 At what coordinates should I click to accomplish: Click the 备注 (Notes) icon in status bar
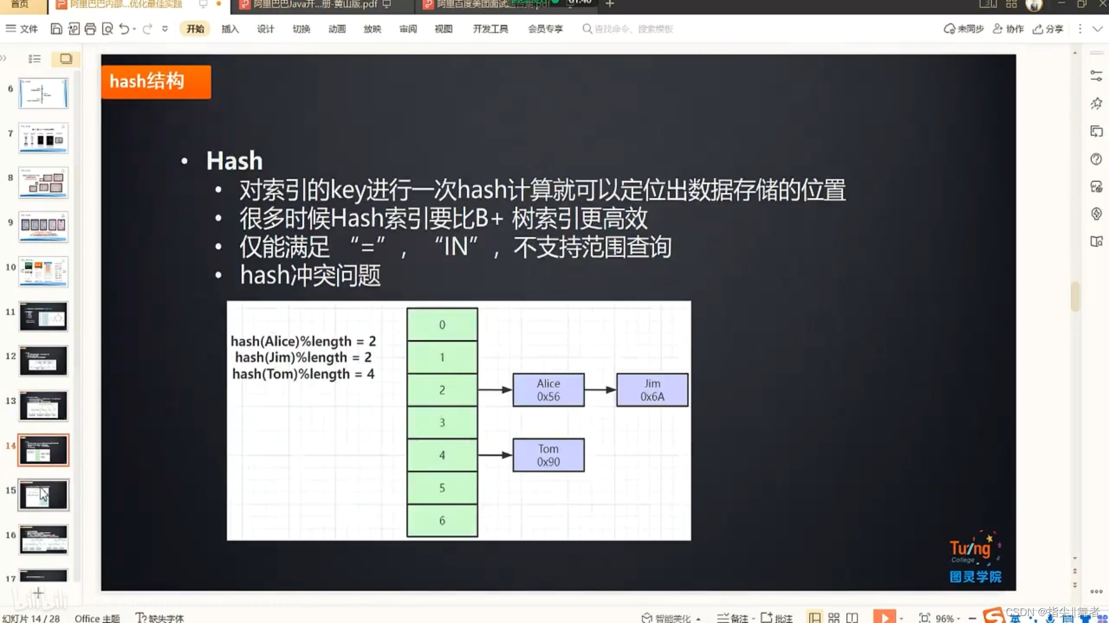click(x=734, y=617)
